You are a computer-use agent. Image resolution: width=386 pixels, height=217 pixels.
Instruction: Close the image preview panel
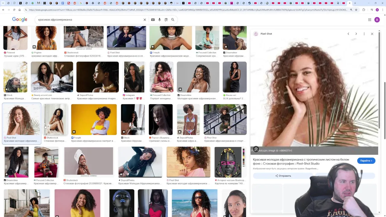pos(372,34)
